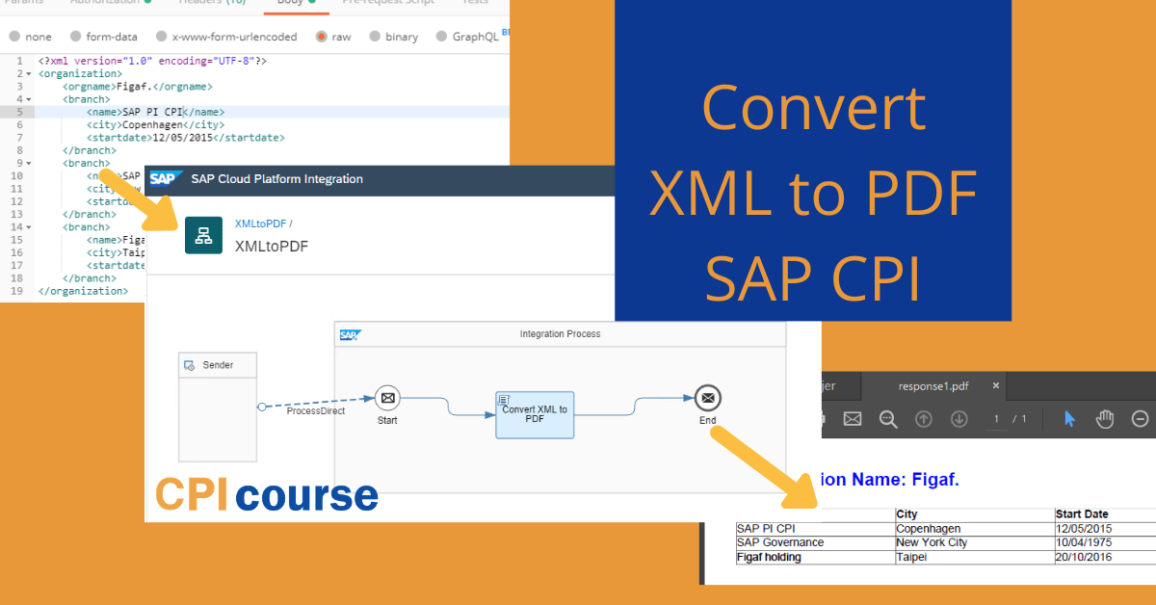This screenshot has width=1156, height=605.
Task: Follow the XMLtoPDF breadcrumb link
Action: coord(261,223)
